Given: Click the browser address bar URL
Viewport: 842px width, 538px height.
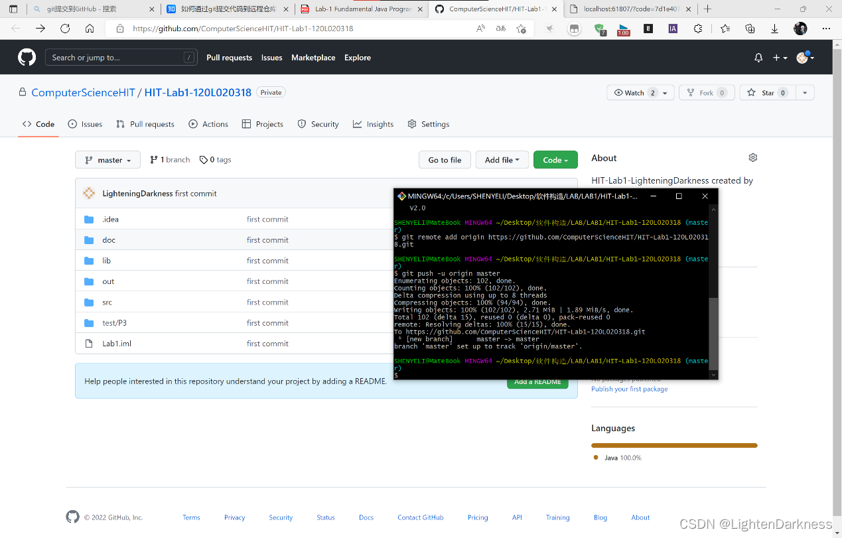Looking at the screenshot, I should pos(242,29).
